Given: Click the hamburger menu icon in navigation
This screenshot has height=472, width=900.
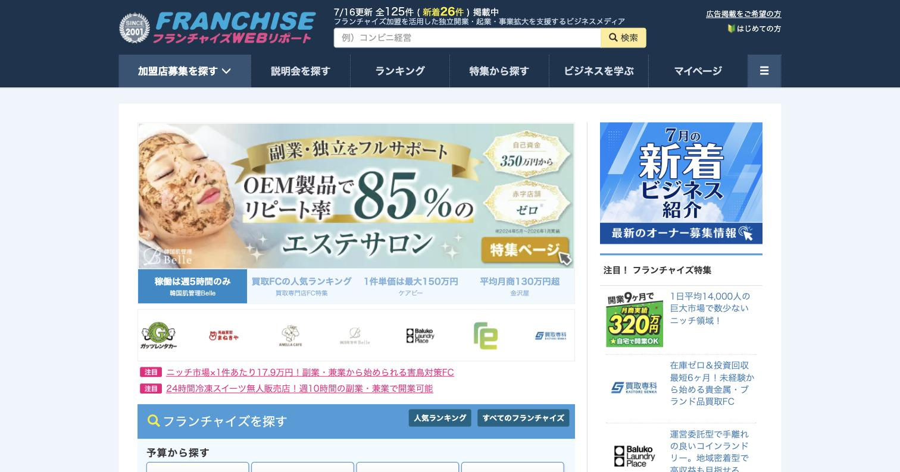Looking at the screenshot, I should coord(764,71).
